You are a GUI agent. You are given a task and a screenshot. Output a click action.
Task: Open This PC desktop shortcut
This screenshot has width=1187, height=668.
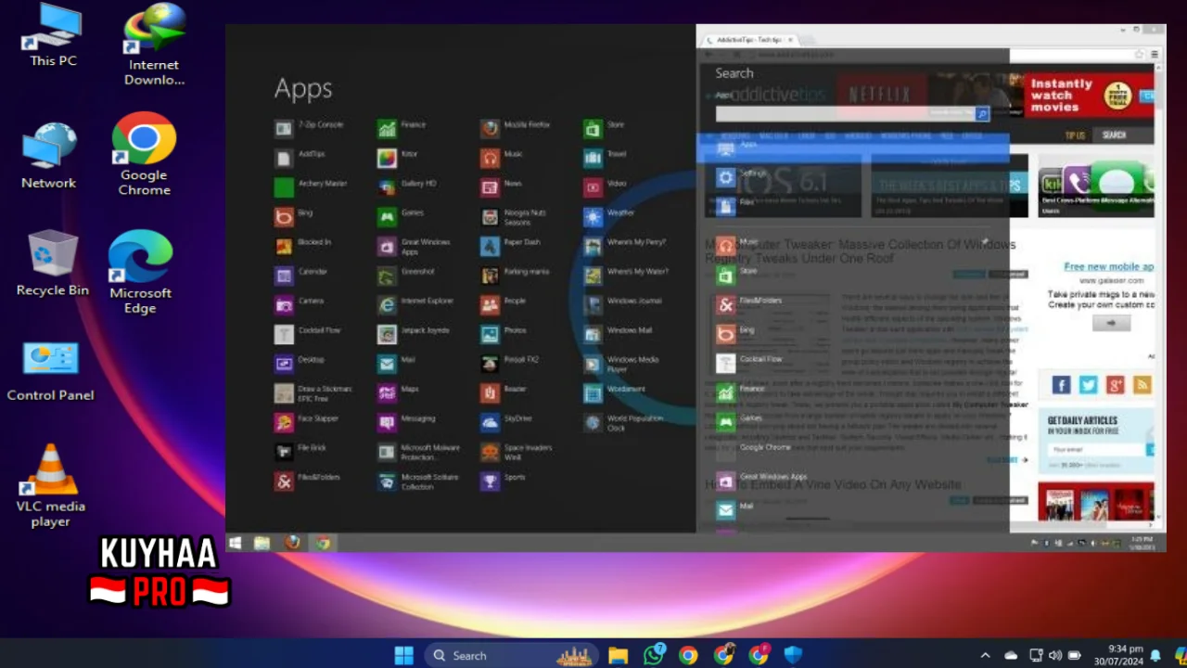point(53,35)
